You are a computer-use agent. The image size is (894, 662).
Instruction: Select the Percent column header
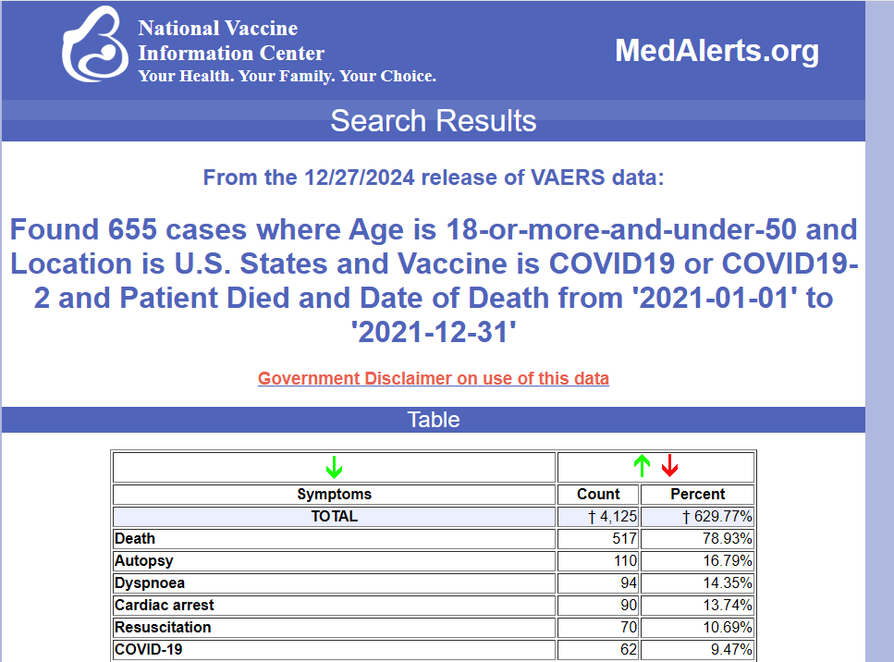(x=697, y=495)
